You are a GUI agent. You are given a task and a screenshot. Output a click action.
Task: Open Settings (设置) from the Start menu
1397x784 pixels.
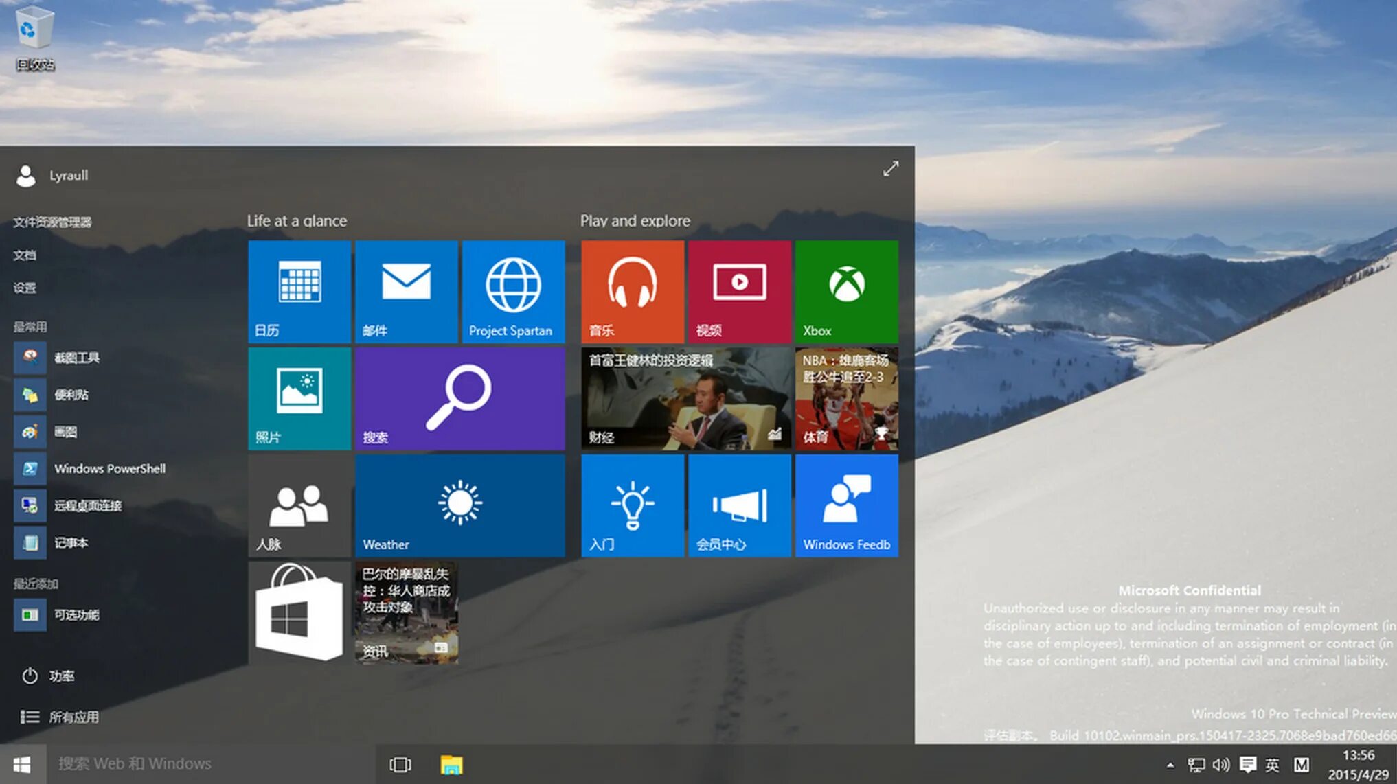click(x=23, y=288)
